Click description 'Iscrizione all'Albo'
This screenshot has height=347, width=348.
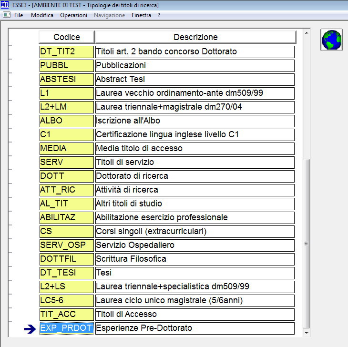tap(195, 121)
